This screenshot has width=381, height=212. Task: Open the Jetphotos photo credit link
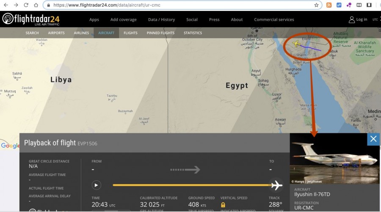pos(306,182)
